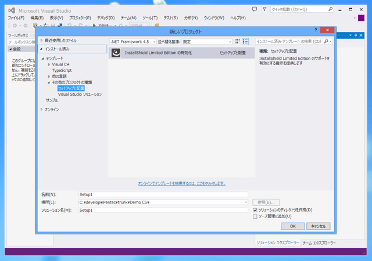Click the Visual Studio logo in title bar

point(12,10)
